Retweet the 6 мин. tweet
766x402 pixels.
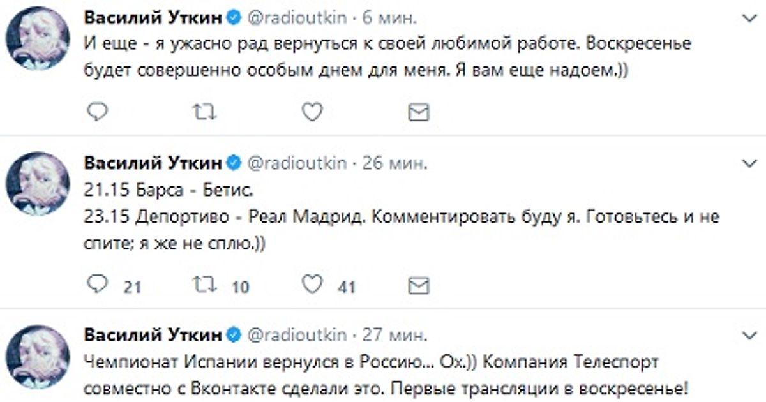click(x=204, y=112)
